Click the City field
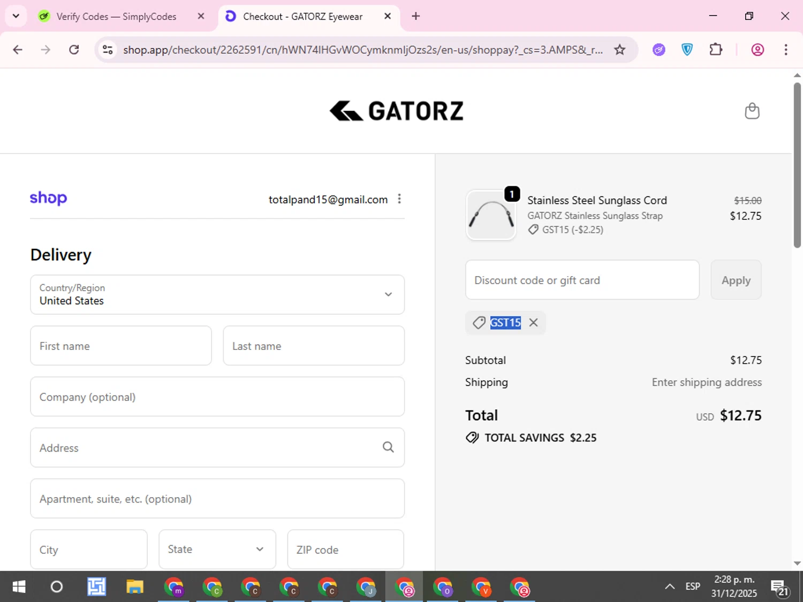Viewport: 803px width, 602px height. pos(89,550)
